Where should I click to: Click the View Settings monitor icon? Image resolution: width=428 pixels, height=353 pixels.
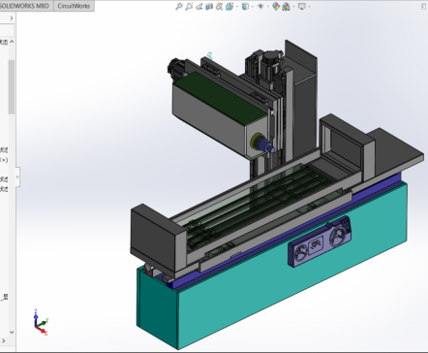pos(302,6)
